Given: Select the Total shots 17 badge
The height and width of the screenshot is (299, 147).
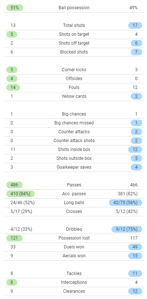Looking at the screenshot, I should [x=135, y=25].
